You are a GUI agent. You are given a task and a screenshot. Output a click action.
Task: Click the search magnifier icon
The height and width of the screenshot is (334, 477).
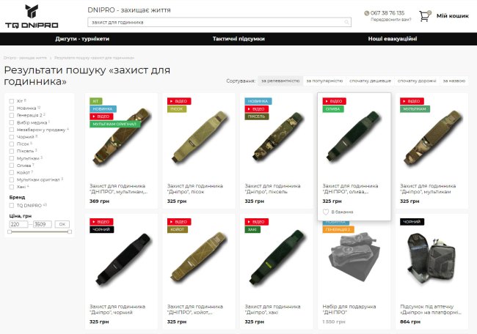pyautogui.click(x=346, y=22)
